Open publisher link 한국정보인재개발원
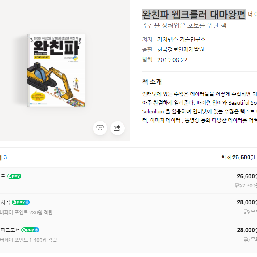The height and width of the screenshot is (257, 257). 180,49
